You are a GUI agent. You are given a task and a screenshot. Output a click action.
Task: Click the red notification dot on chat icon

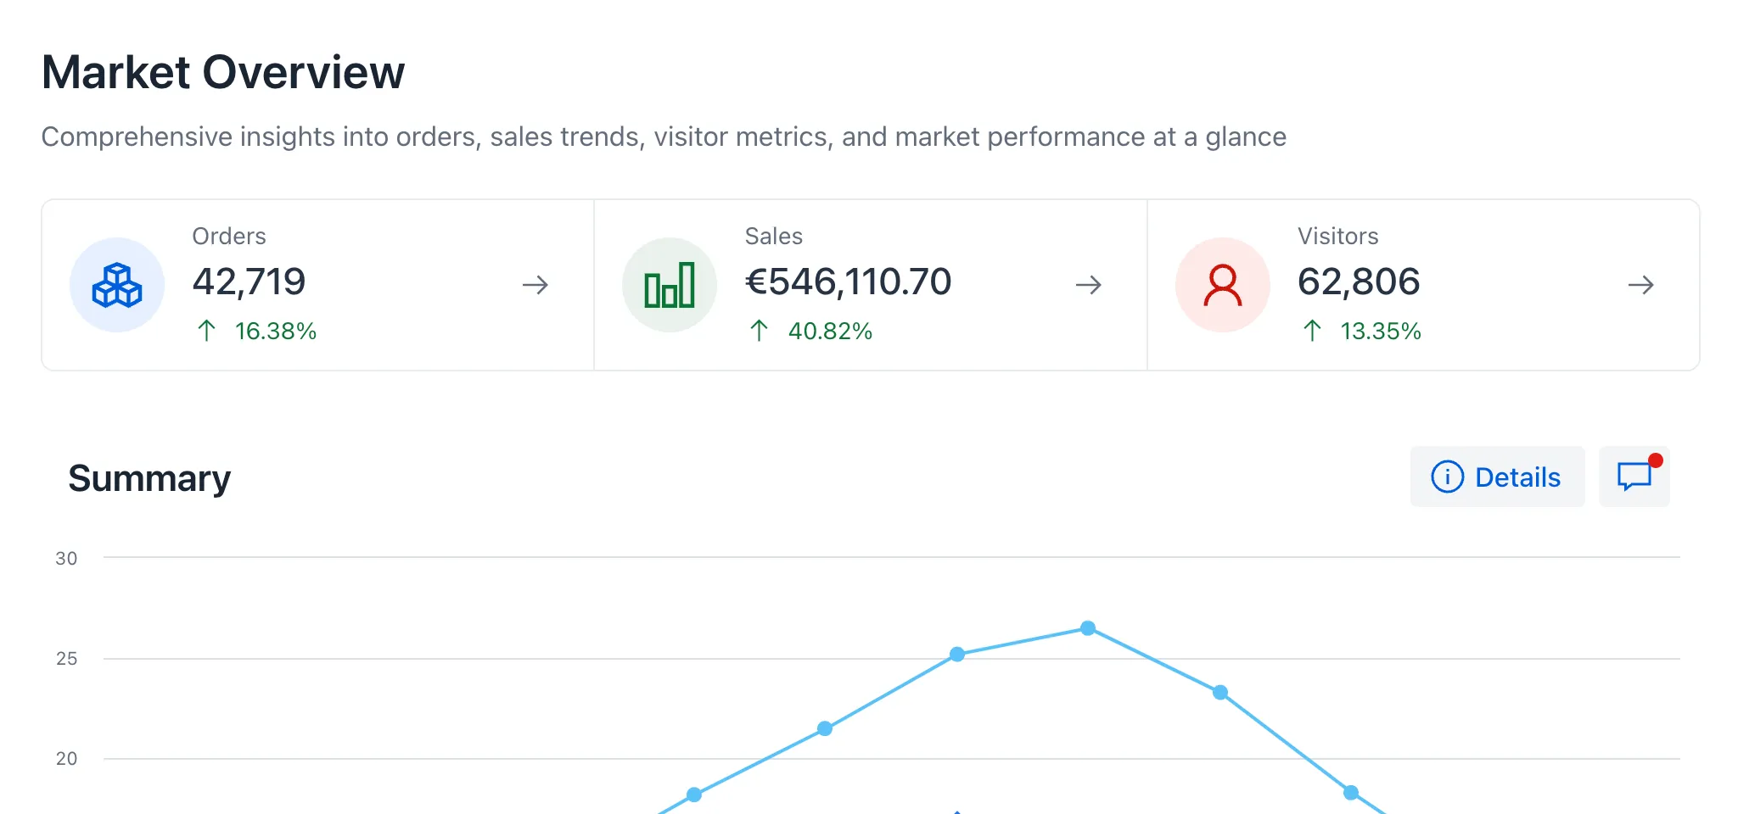(x=1654, y=459)
